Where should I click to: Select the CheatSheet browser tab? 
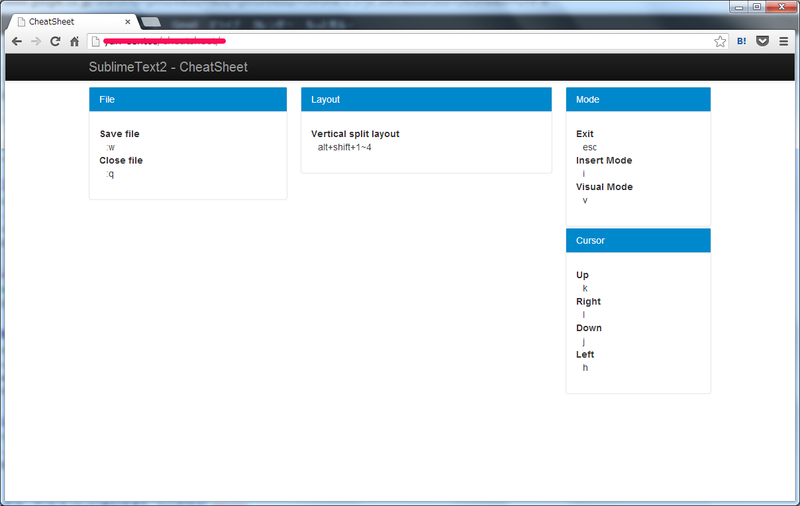(73, 22)
